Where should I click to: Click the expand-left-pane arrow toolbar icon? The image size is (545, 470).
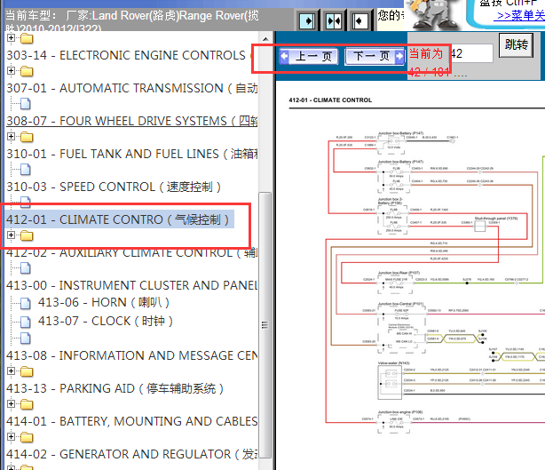[x=307, y=21]
